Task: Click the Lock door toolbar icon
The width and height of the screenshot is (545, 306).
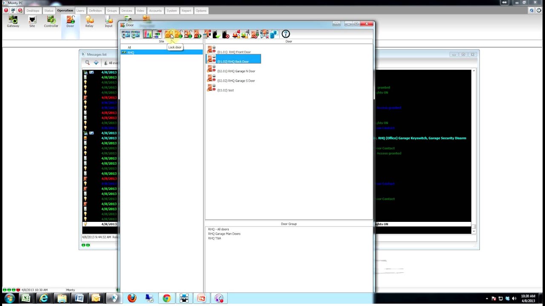Action: click(x=169, y=34)
